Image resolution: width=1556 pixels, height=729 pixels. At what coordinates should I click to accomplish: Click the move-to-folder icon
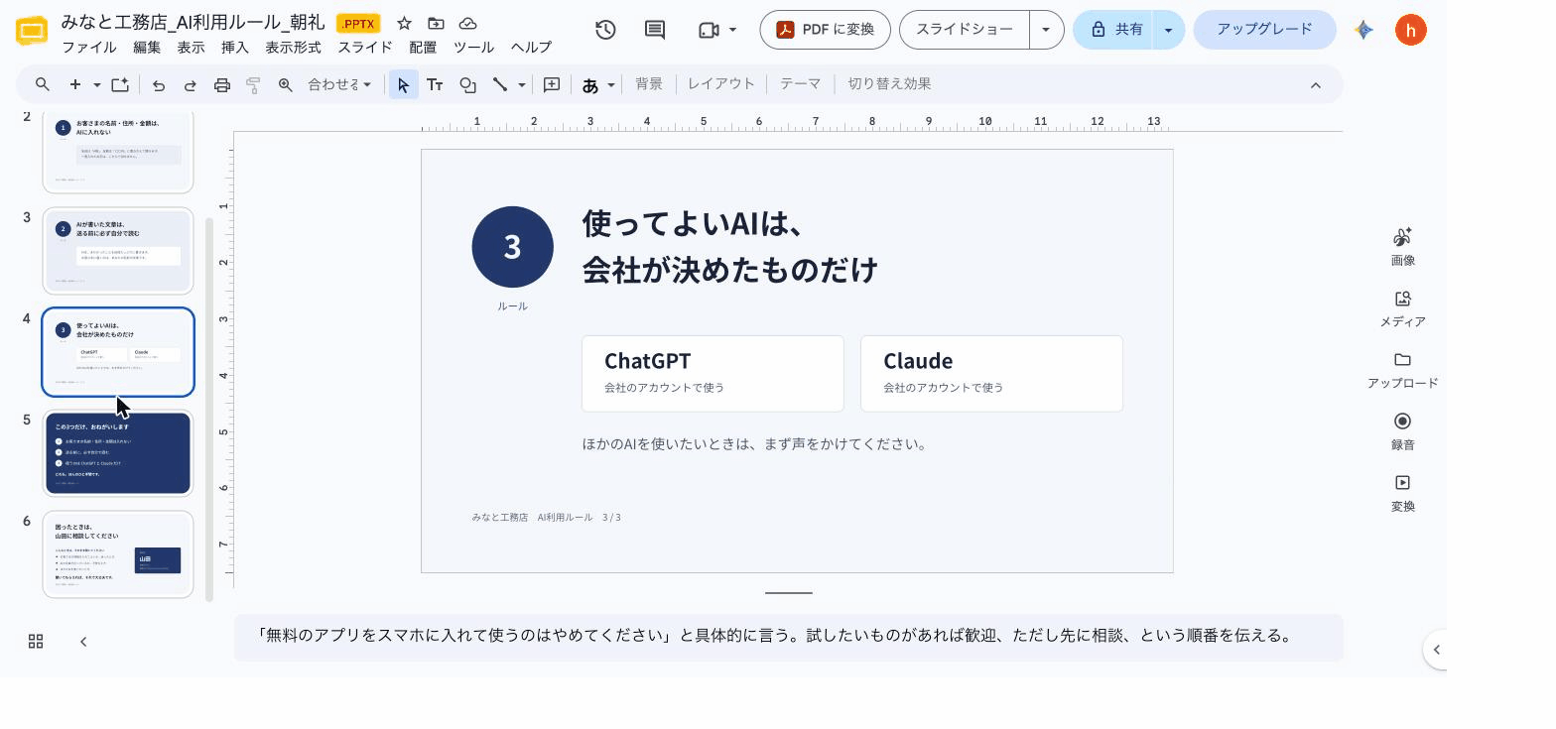point(436,23)
